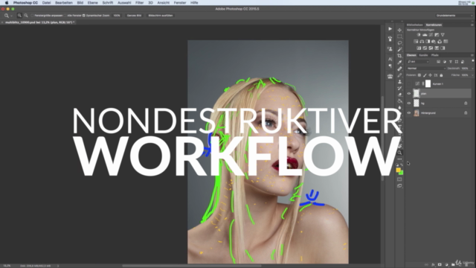This screenshot has height=268, width=476.
Task: Add a layer mask
Action: point(440,265)
